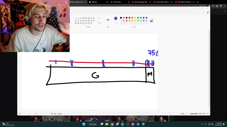Open the Windows Start menu
This screenshot has height=127, width=227.
pos(84,124)
